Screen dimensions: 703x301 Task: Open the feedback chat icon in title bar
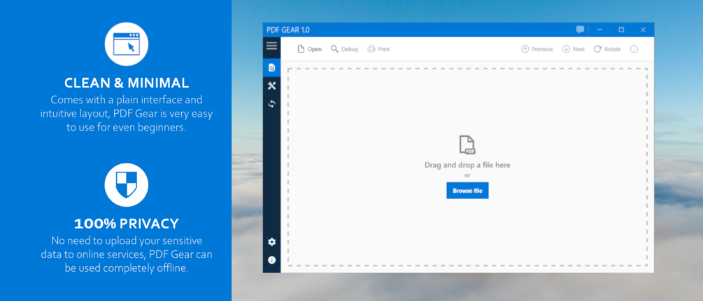coord(580,30)
